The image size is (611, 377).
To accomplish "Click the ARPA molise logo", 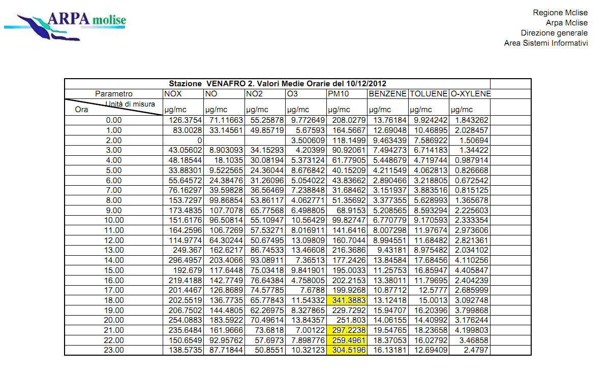I will coord(65,26).
